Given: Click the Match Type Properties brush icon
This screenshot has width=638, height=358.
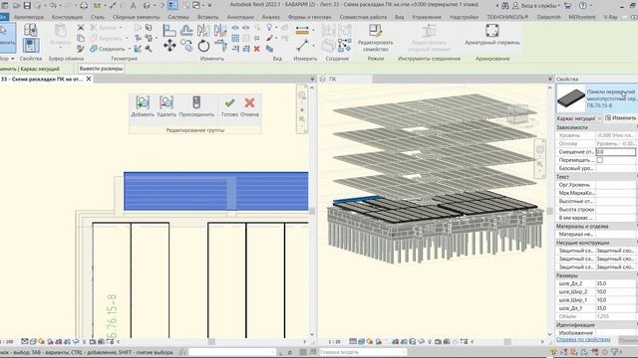Looking at the screenshot, I should 81,49.
